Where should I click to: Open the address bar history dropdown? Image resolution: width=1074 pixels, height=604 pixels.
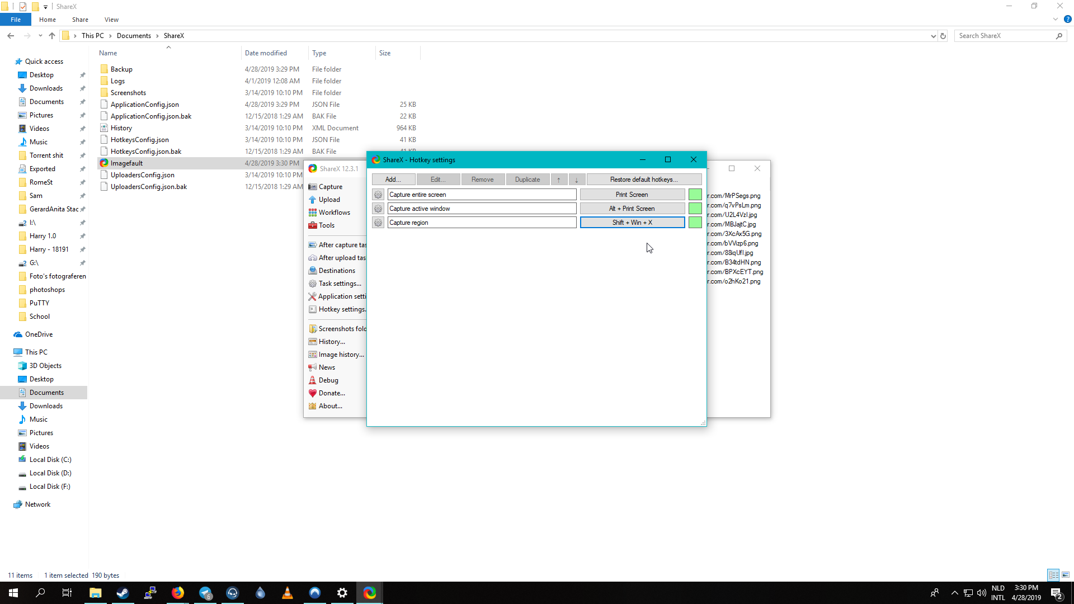coord(933,36)
